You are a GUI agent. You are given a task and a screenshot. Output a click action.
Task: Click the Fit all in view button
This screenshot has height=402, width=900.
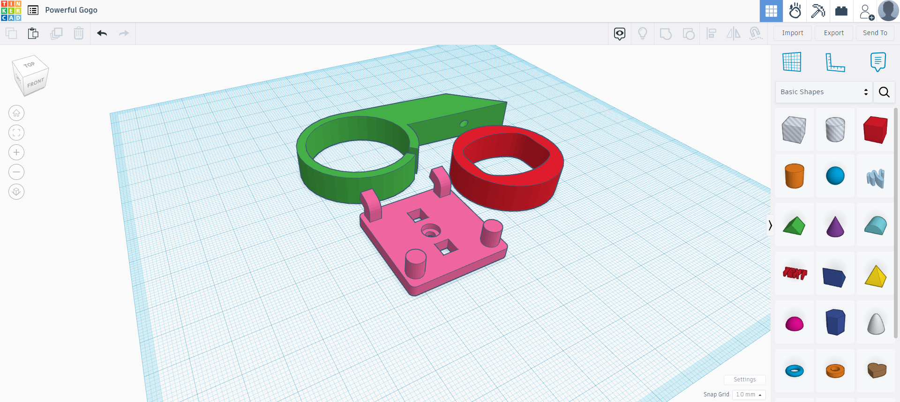tap(16, 133)
